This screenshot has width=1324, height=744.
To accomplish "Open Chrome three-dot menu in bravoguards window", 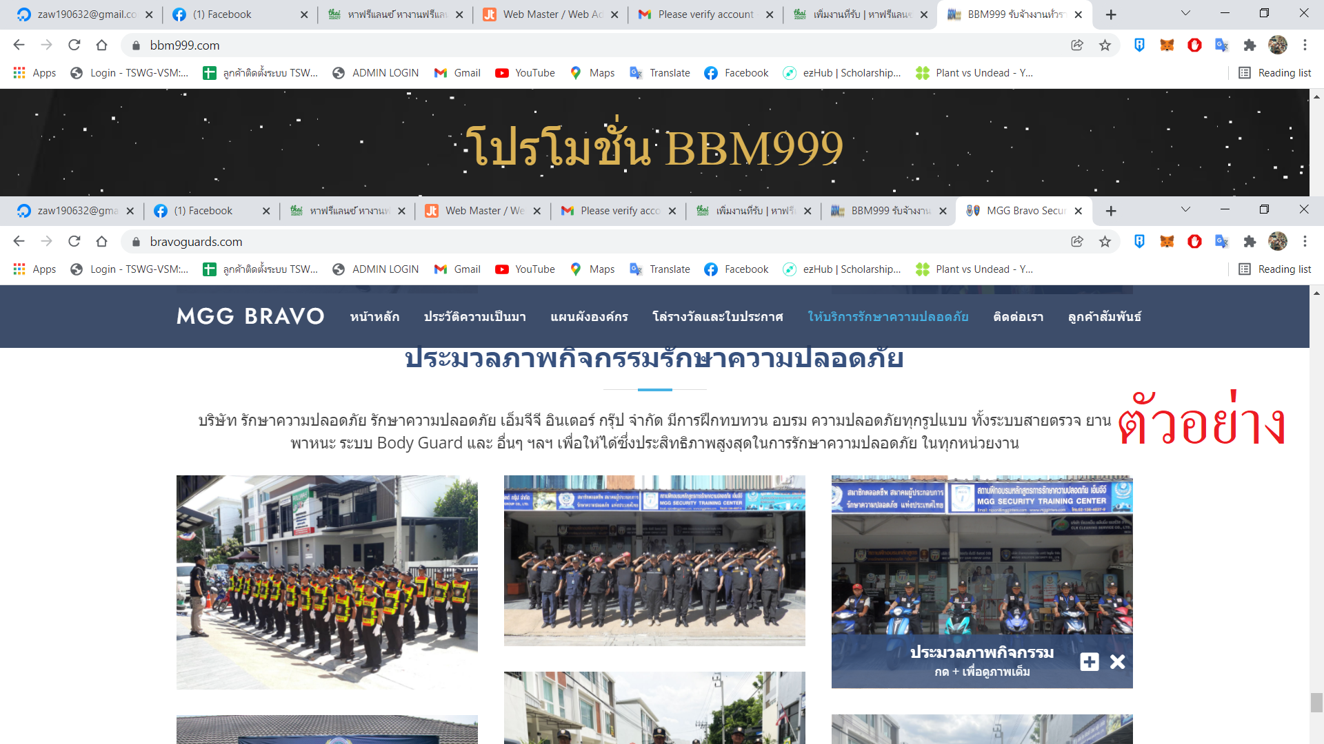I will [x=1305, y=241].
